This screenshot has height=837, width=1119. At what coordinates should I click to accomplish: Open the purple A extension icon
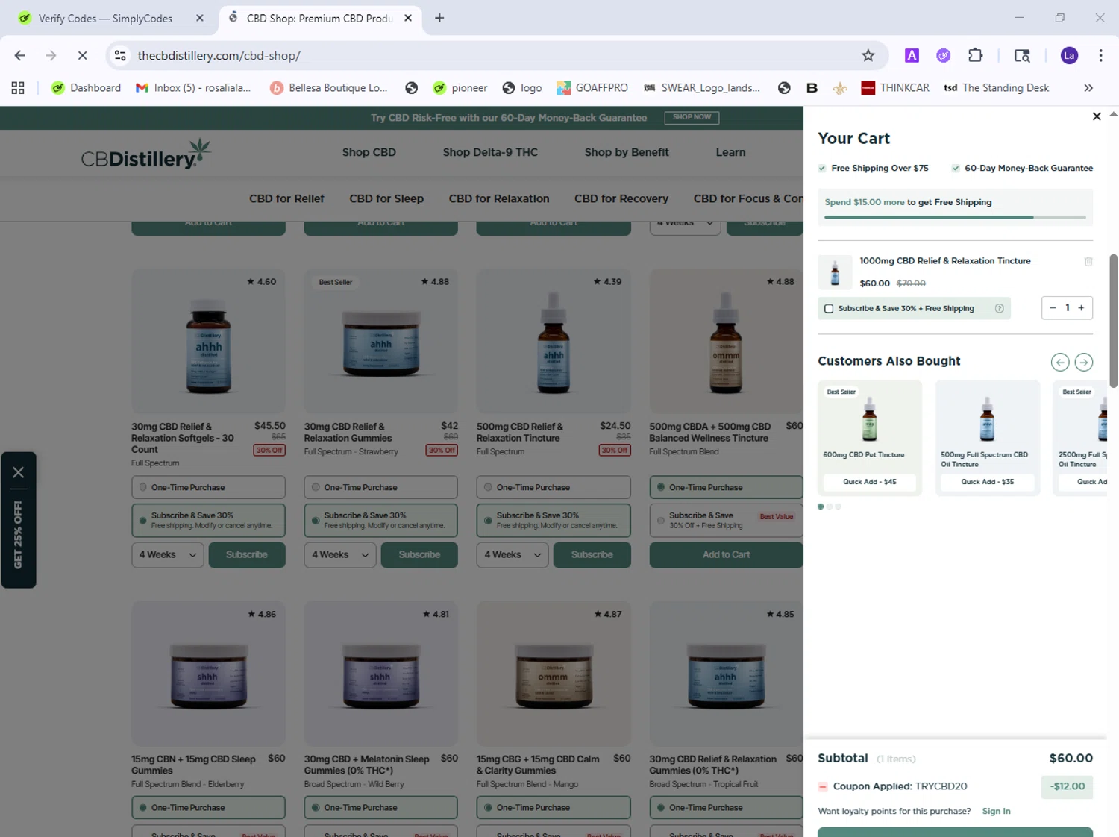[x=912, y=56]
